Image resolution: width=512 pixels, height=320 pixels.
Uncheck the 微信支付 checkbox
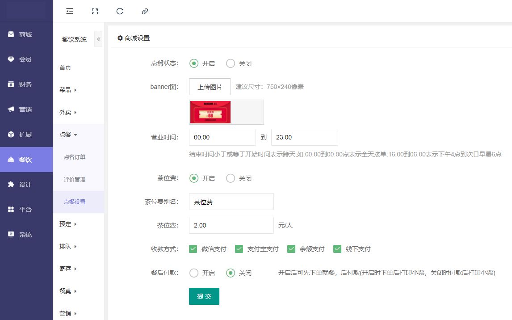coord(193,249)
